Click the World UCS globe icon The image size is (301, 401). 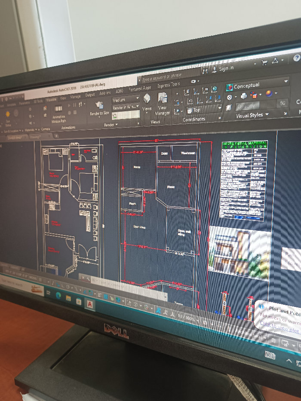click(x=214, y=89)
